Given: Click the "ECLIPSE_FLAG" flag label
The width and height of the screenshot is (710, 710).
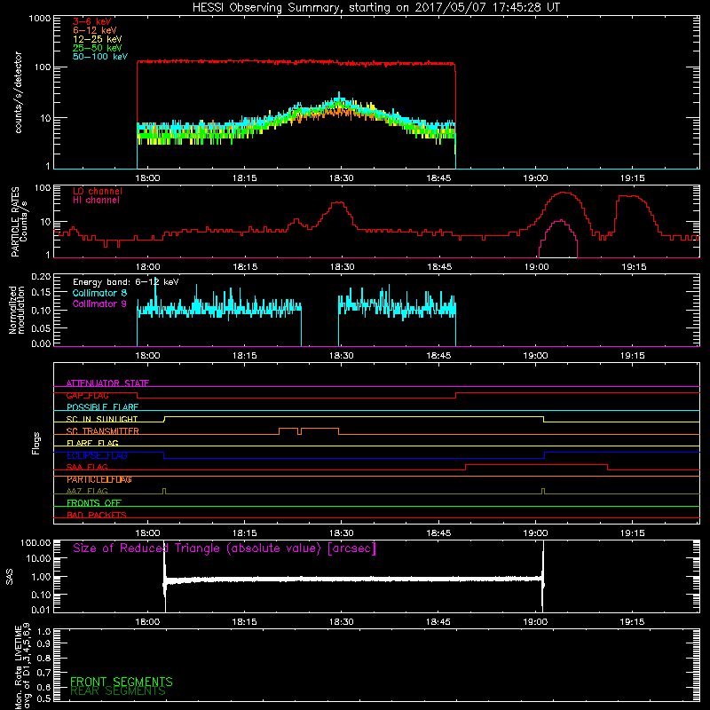Looking at the screenshot, I should coord(97,455).
